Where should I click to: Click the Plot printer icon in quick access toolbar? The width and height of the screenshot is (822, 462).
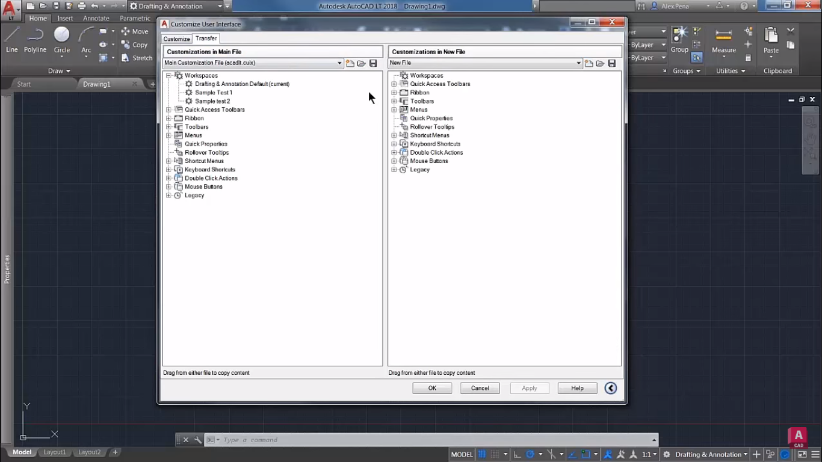pos(82,6)
